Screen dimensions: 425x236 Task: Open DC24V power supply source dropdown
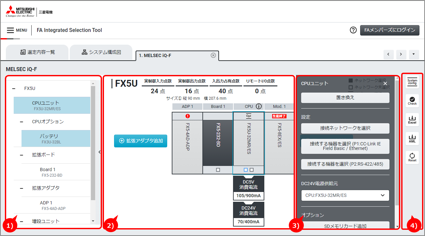click(x=345, y=195)
